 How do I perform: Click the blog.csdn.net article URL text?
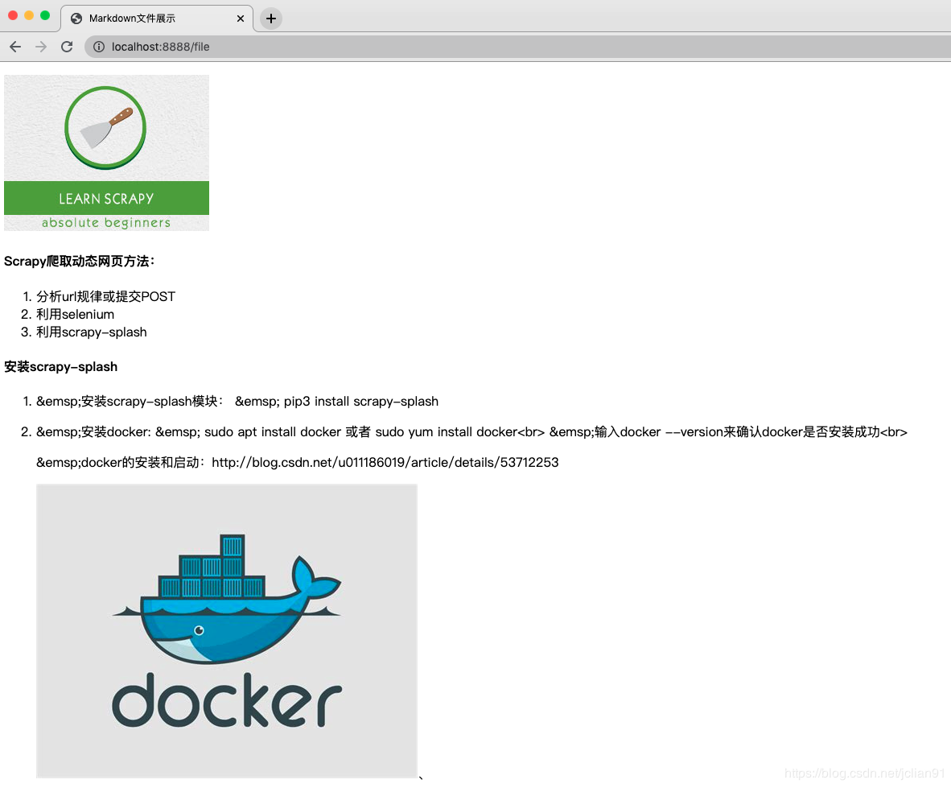[385, 462]
